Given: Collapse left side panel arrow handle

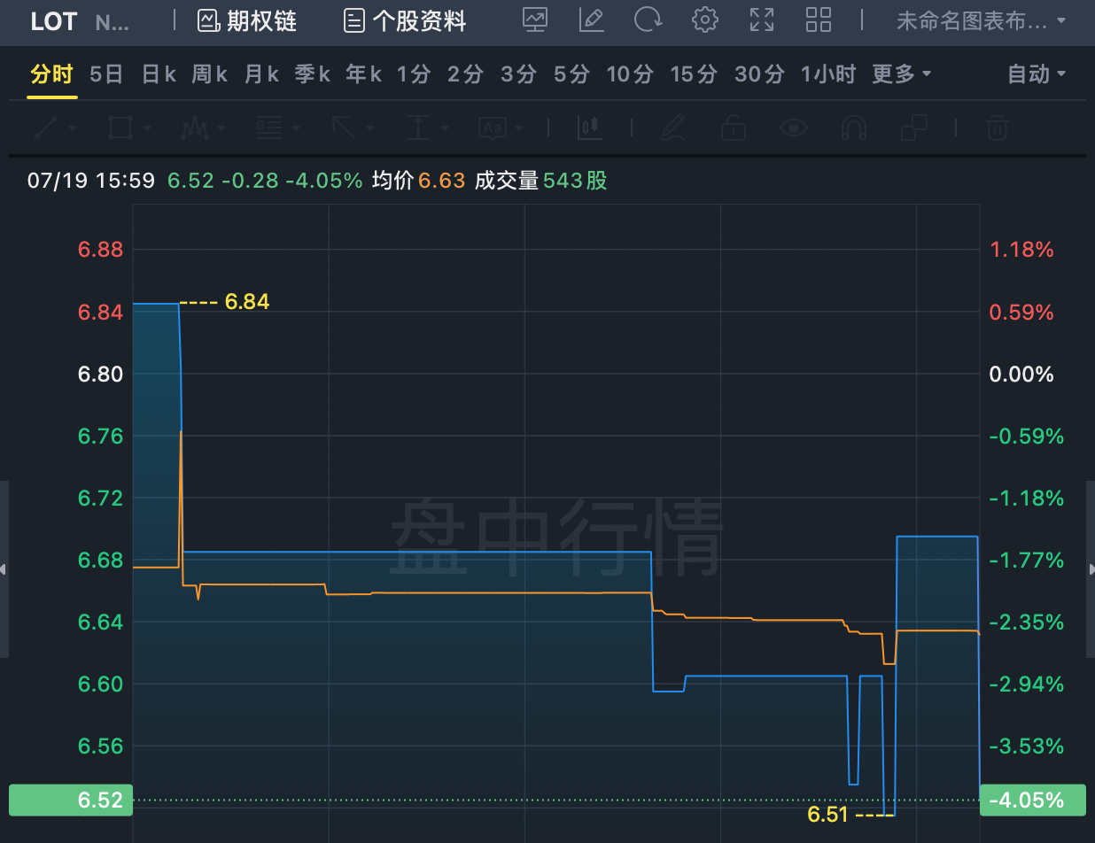Looking at the screenshot, I should tap(4, 569).
